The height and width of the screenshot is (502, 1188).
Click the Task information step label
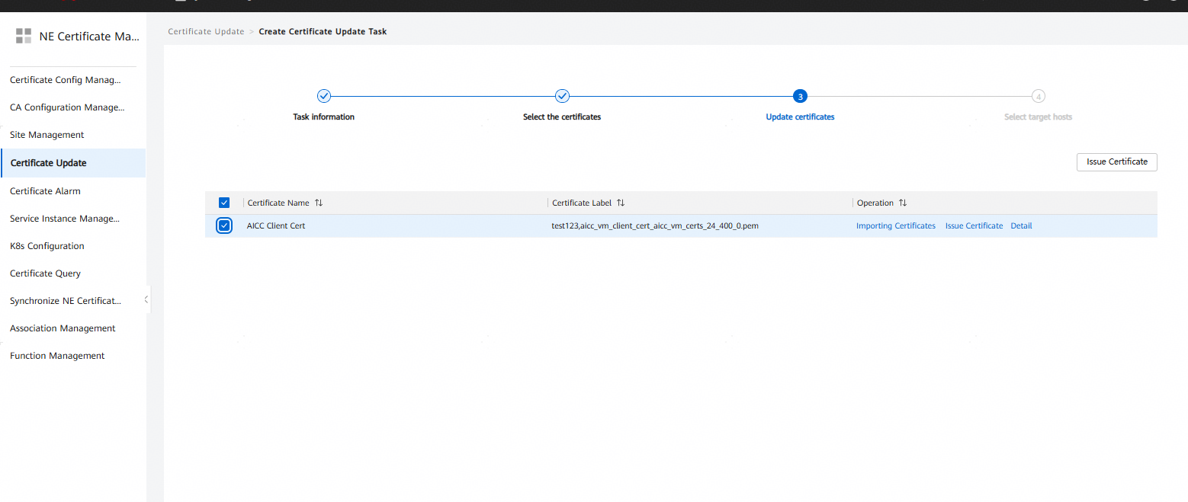[323, 117]
